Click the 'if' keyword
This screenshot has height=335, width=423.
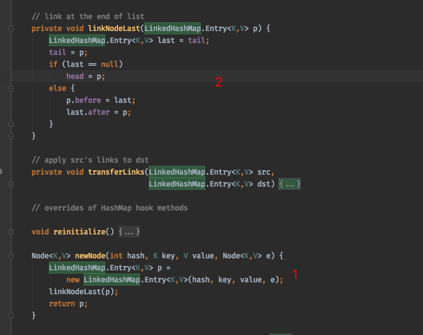pos(53,64)
